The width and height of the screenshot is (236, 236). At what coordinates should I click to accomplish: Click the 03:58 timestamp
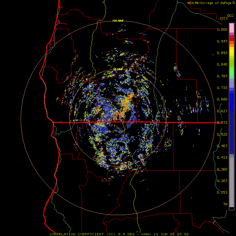[183, 234]
